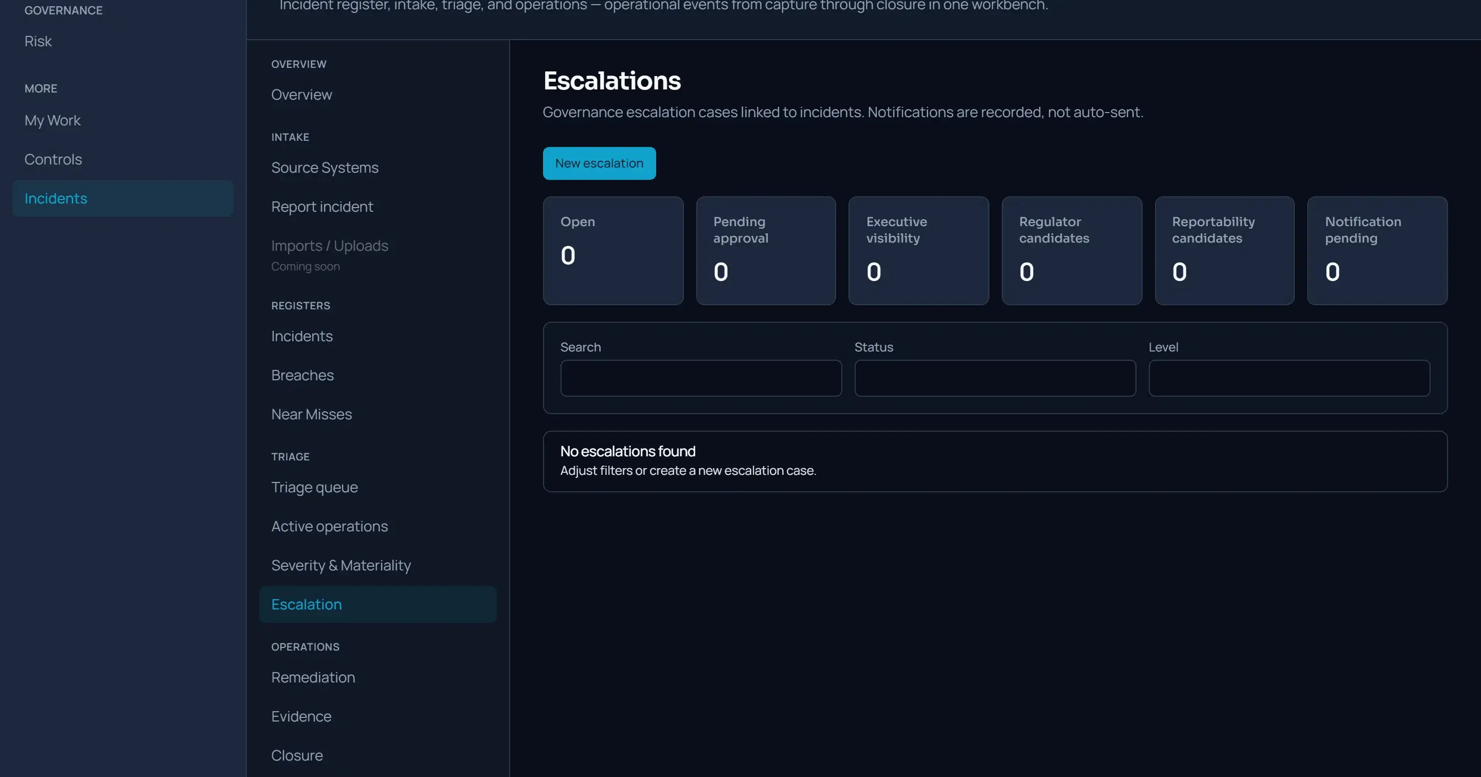Open Remediation under Operations
This screenshot has width=1481, height=777.
378,677
